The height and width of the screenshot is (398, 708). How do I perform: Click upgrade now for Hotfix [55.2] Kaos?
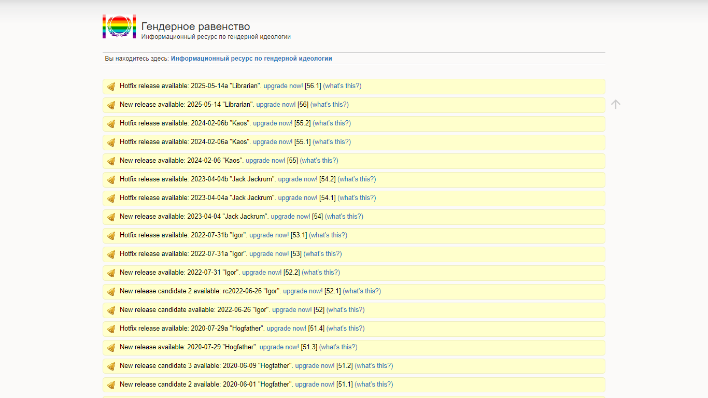coord(273,123)
